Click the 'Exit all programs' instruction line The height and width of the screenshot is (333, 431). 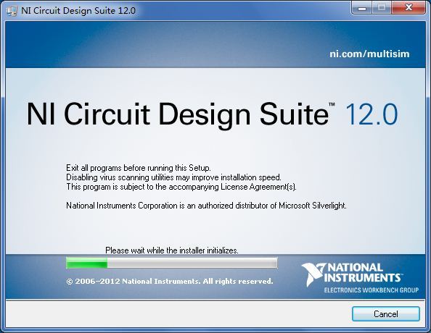pyautogui.click(x=139, y=168)
